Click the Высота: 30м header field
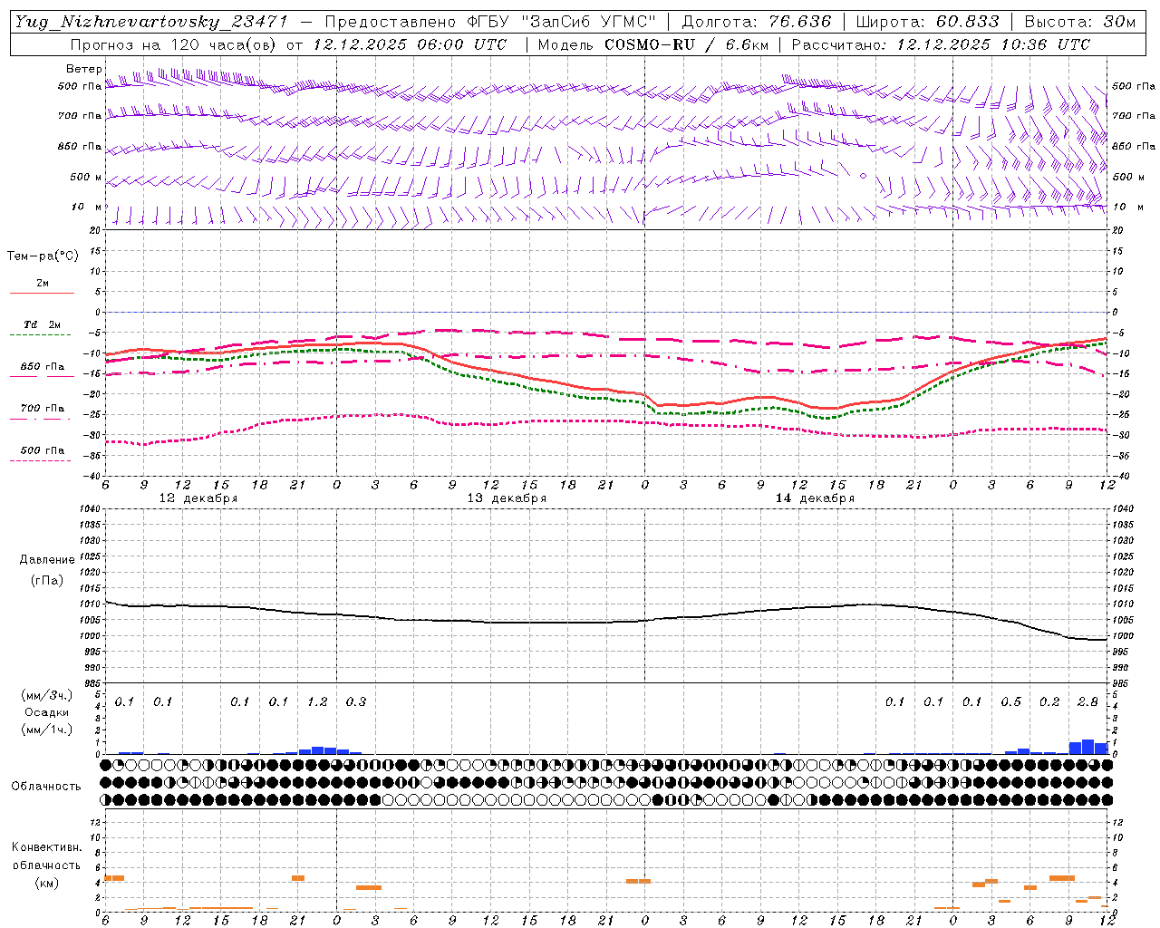This screenshot has width=1160, height=928. point(1080,22)
